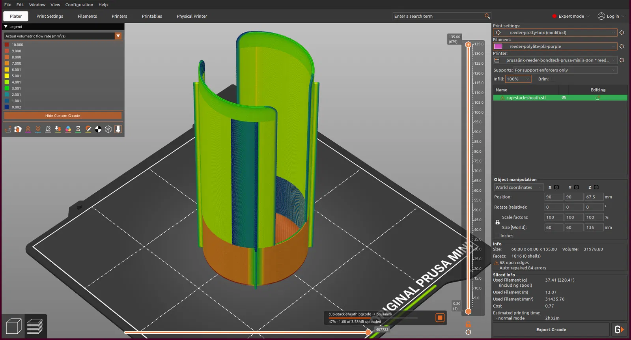
Task: Switch to sliced layers preview icon
Action: tap(35, 327)
